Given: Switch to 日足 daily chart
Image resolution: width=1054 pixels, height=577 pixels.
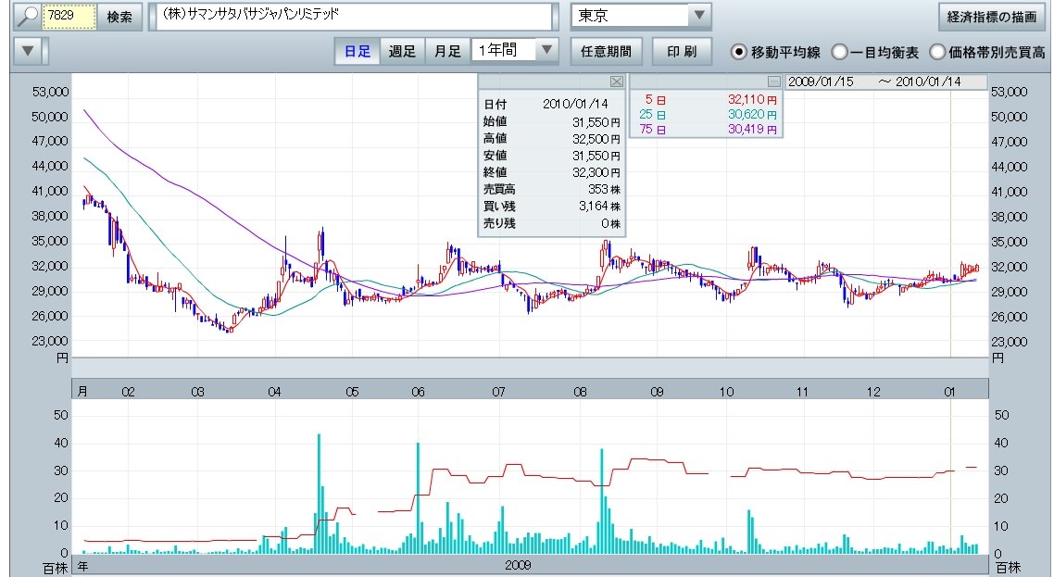Looking at the screenshot, I should point(358,51).
